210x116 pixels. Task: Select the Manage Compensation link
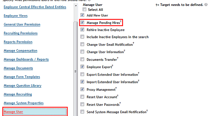coord(21,51)
